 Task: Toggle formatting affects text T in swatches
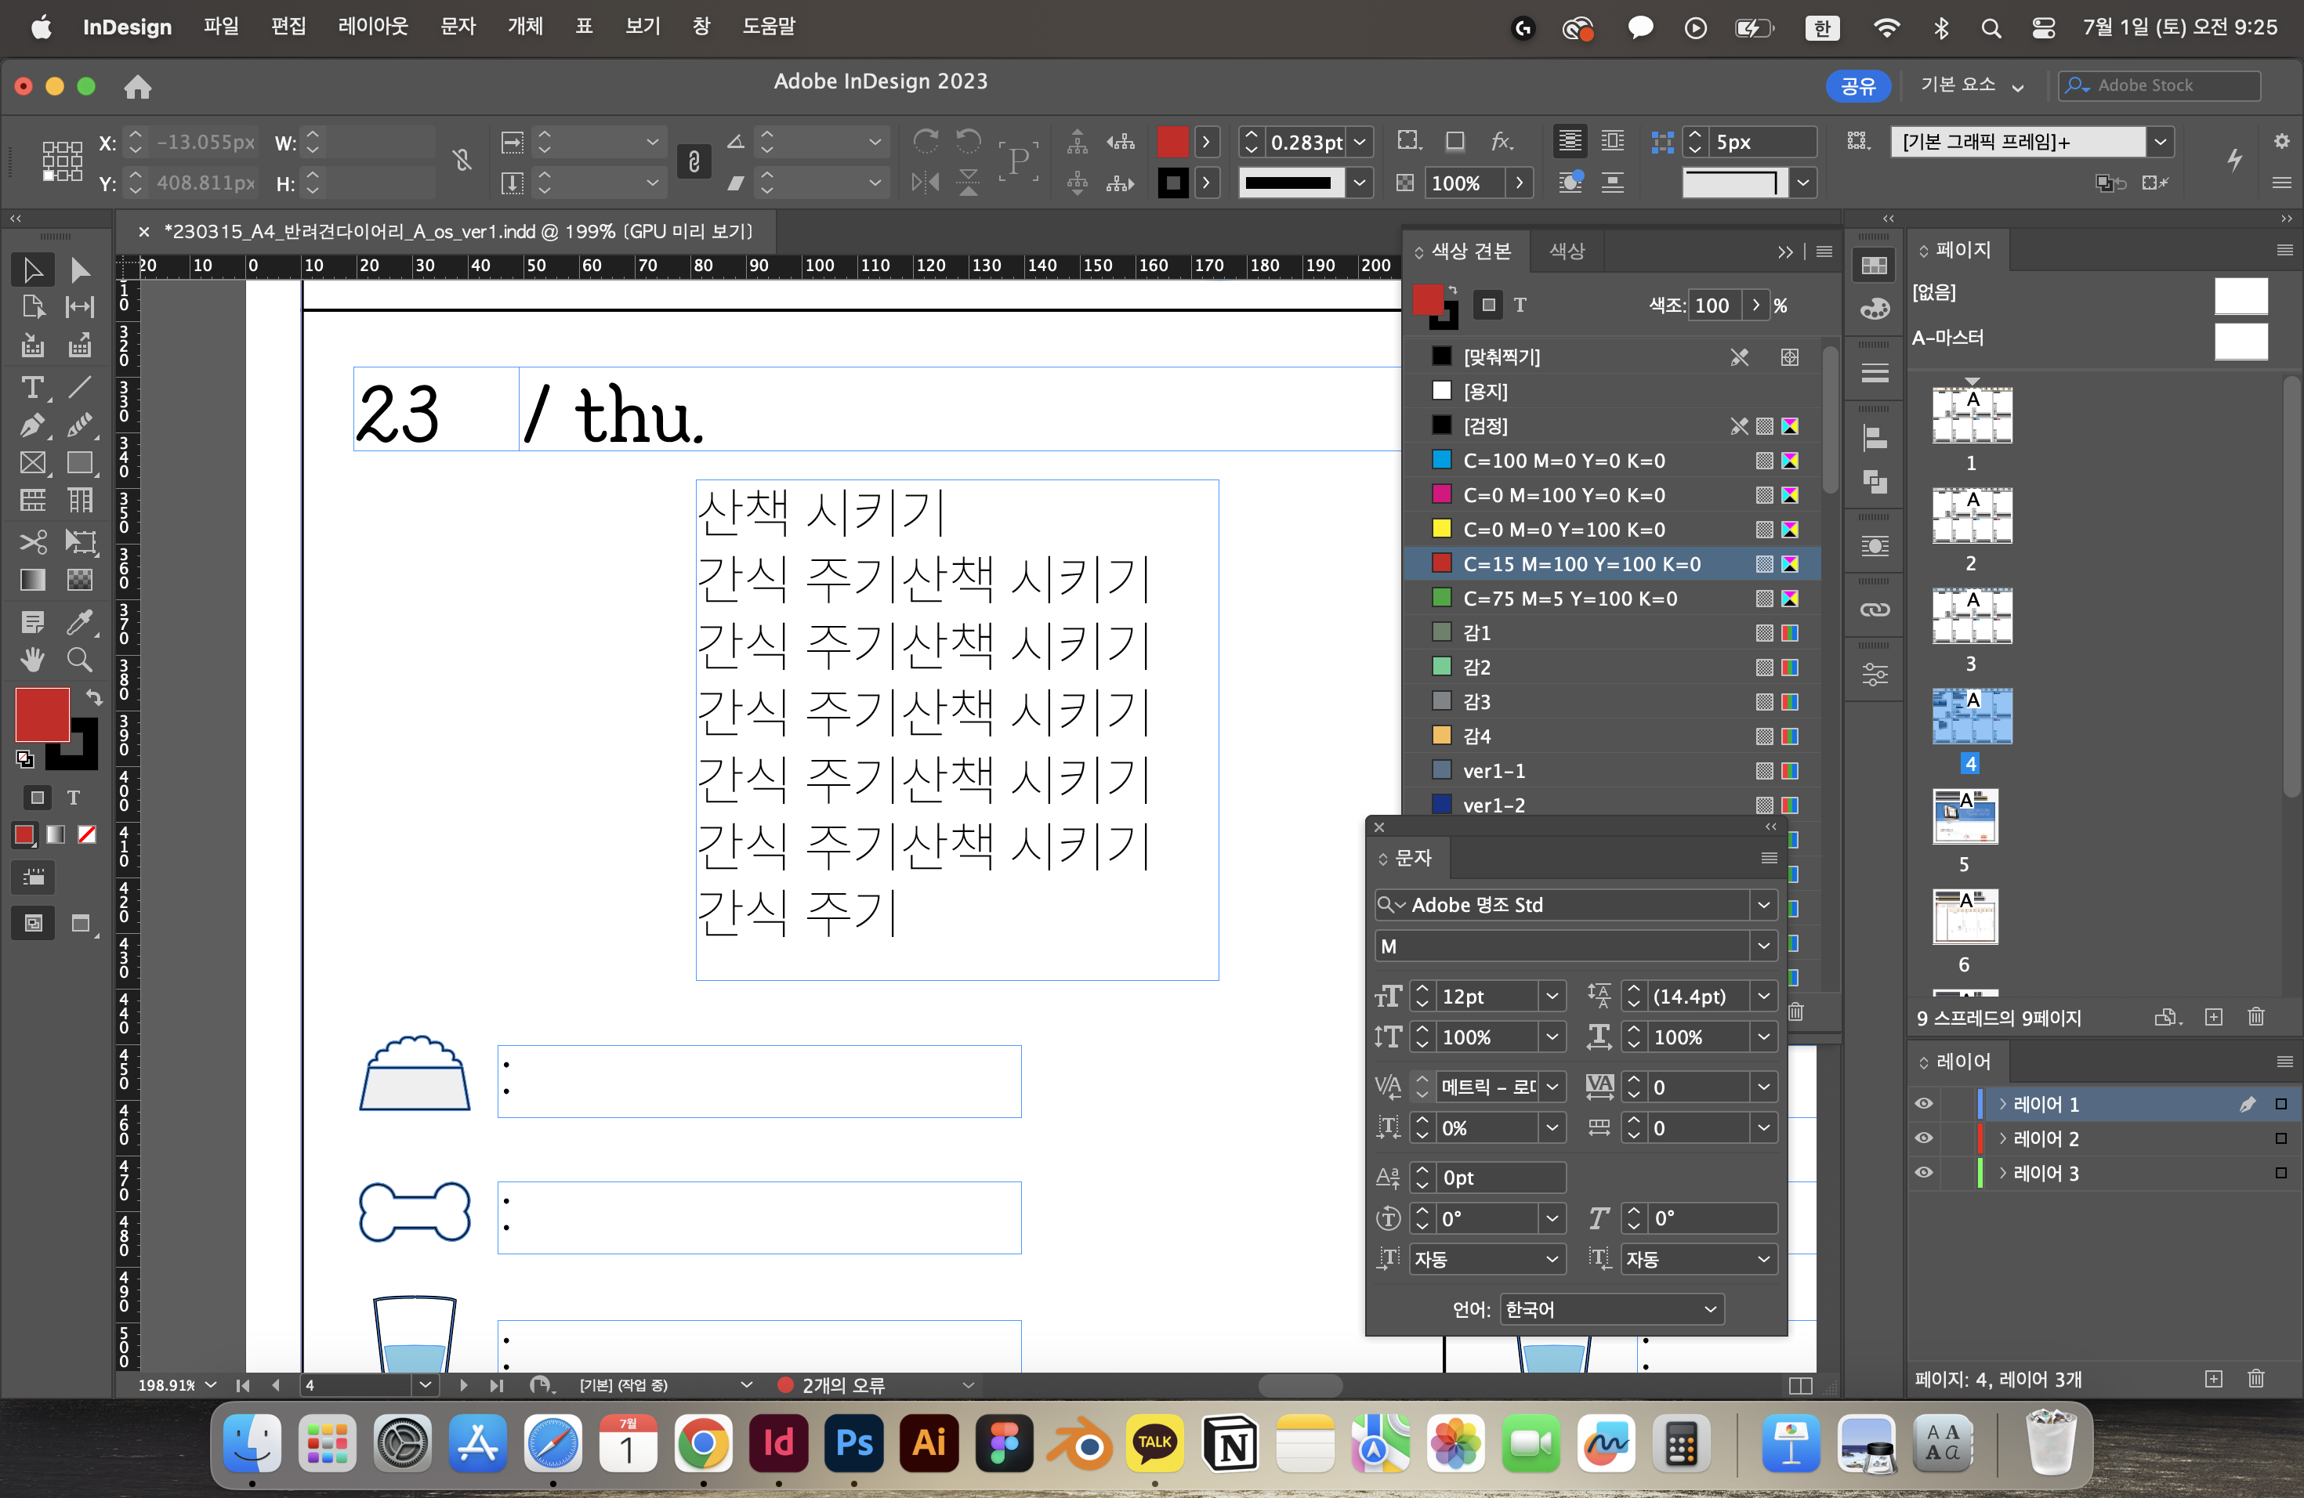coord(1520,306)
